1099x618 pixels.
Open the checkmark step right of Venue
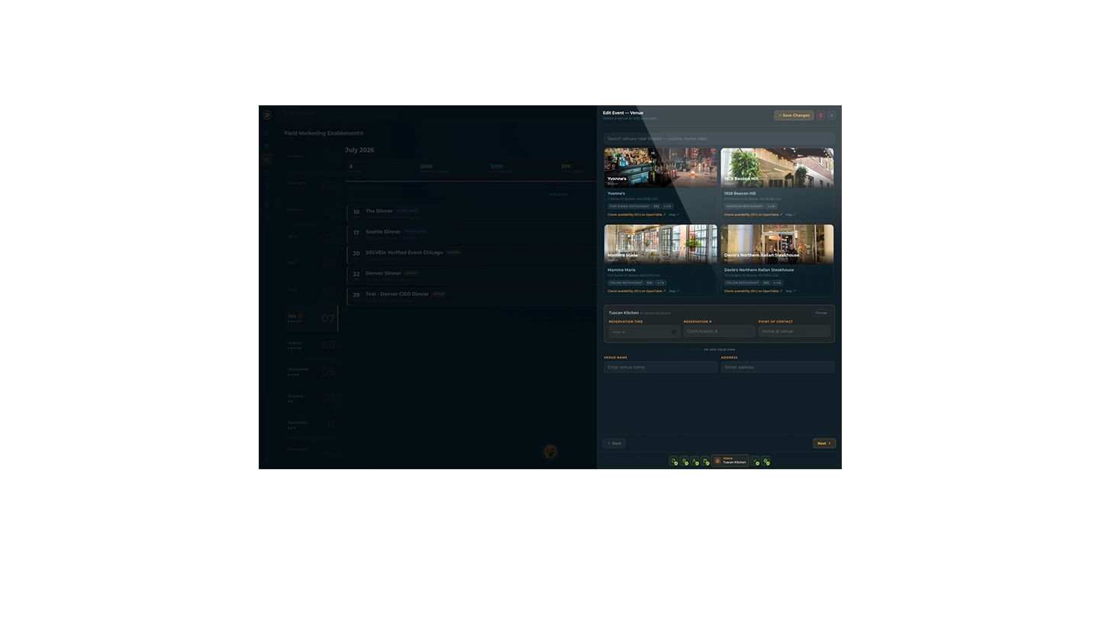click(x=755, y=461)
